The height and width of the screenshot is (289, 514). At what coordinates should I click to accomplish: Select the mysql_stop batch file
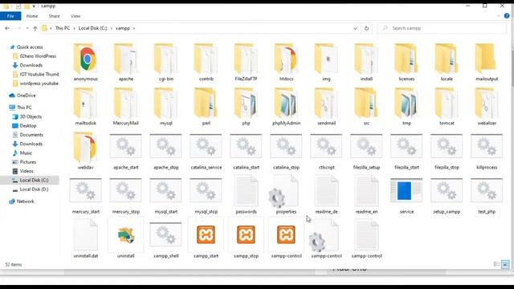(x=206, y=196)
